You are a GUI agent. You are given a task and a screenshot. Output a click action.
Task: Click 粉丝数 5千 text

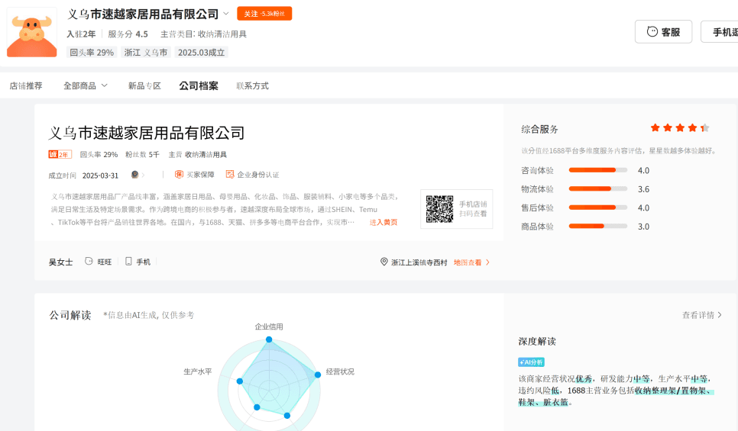[142, 154]
